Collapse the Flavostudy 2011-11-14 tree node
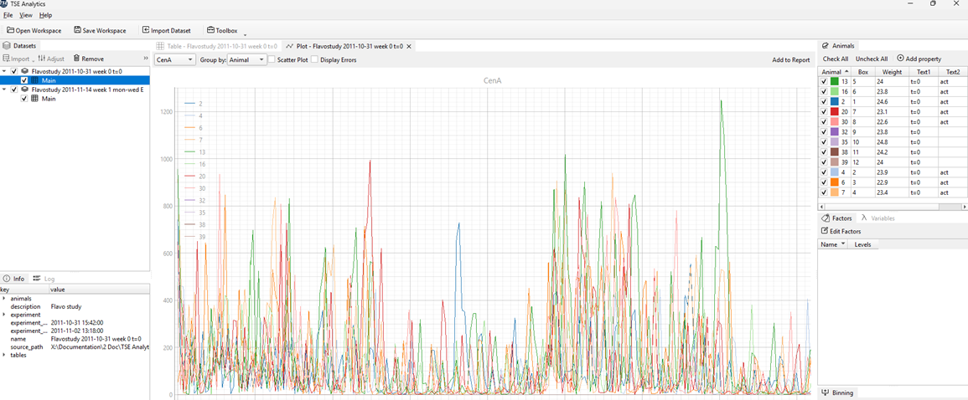Viewport: 968px width, 400px height. [x=5, y=90]
